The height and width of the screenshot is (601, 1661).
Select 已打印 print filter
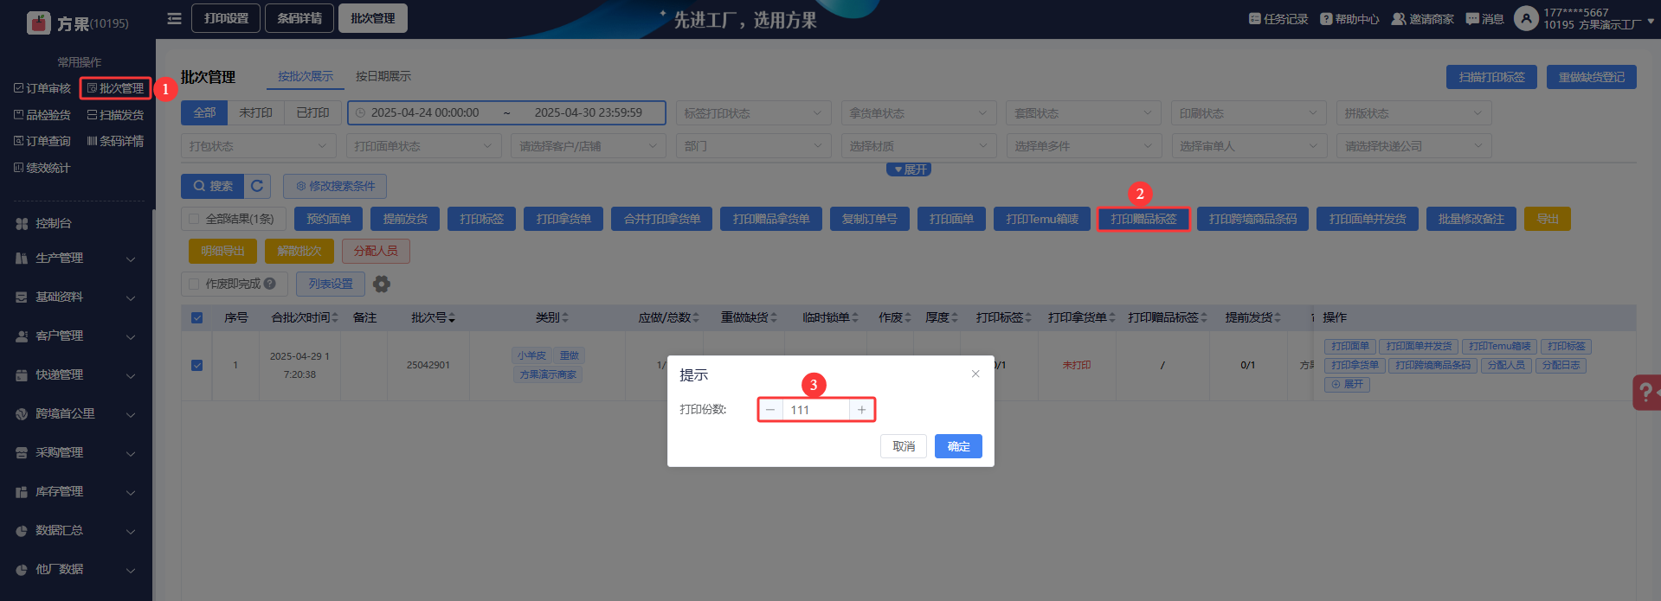point(312,112)
